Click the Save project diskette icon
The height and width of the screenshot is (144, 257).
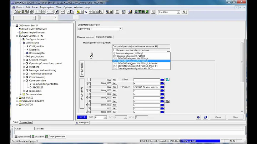pos(23,12)
